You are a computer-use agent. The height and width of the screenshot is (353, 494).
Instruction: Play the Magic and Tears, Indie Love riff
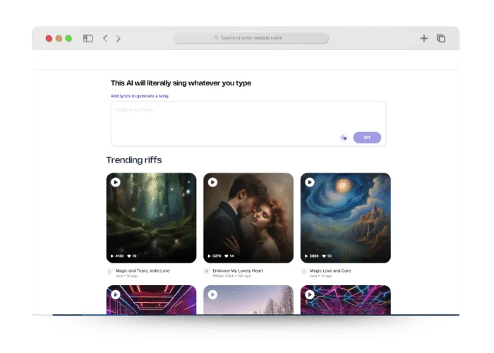116,182
